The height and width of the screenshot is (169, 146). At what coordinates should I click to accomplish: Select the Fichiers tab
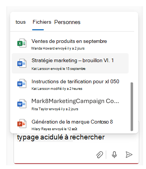point(42,22)
